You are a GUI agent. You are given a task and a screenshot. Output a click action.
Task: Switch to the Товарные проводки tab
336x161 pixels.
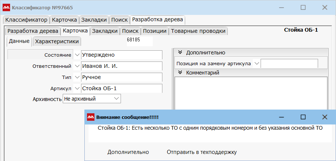point(198,31)
